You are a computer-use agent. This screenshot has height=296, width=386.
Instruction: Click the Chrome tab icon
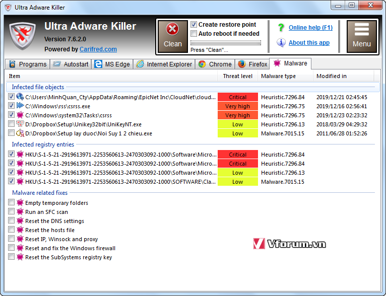pyautogui.click(x=202, y=64)
